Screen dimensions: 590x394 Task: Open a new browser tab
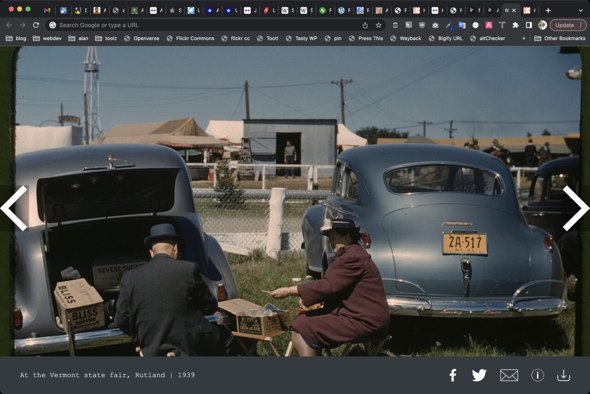point(548,10)
